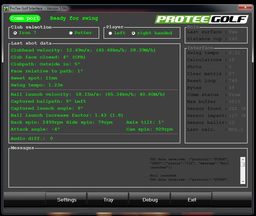The image size is (256, 216).
Task: Click the 'Axis tilt: 1°' value
Action: tap(145, 122)
